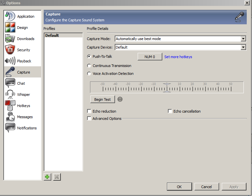Click the voice activation level slider handle
This screenshot has width=252, height=196.
(x=167, y=88)
